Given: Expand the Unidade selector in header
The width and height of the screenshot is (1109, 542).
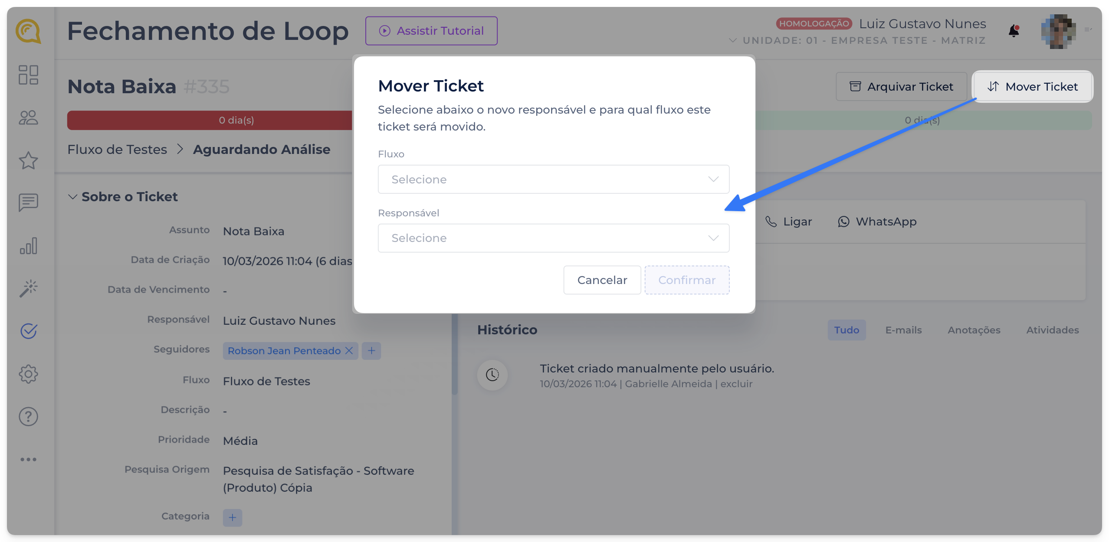Looking at the screenshot, I should (733, 40).
